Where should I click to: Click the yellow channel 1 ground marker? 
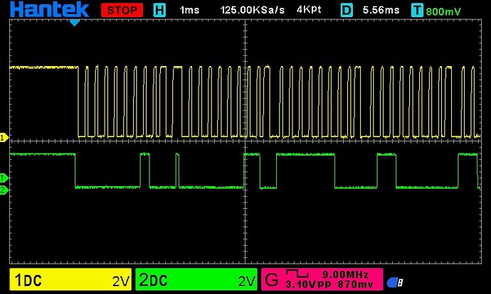(x=4, y=138)
